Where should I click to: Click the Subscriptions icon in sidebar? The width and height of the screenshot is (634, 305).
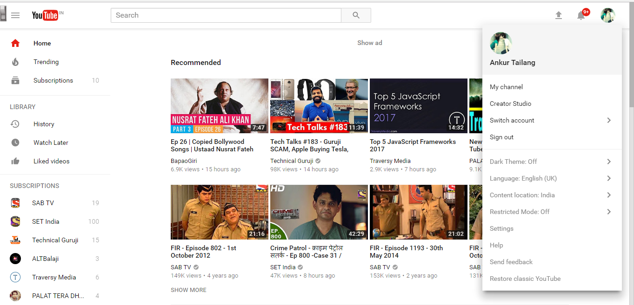(15, 80)
